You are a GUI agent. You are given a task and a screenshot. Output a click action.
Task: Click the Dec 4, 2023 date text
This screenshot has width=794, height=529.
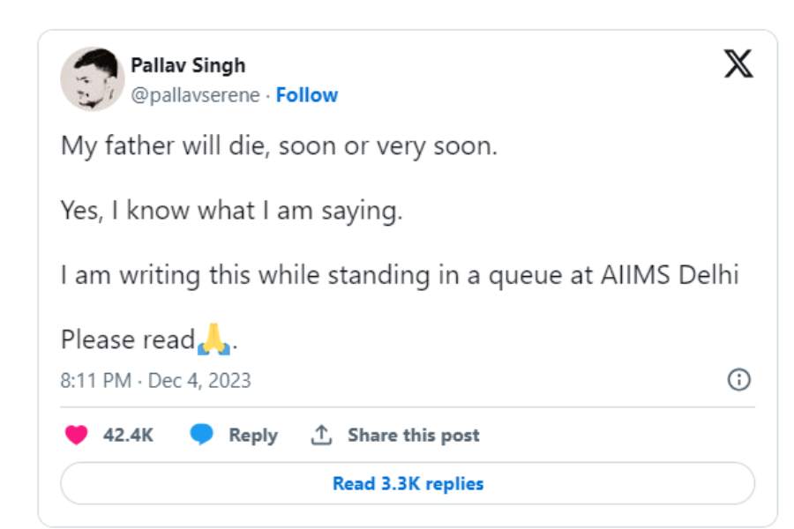(199, 381)
